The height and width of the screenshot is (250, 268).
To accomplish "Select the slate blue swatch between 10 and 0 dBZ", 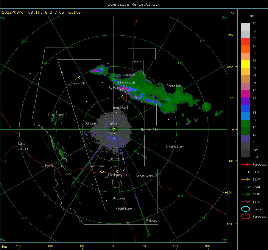I will coord(245,139).
